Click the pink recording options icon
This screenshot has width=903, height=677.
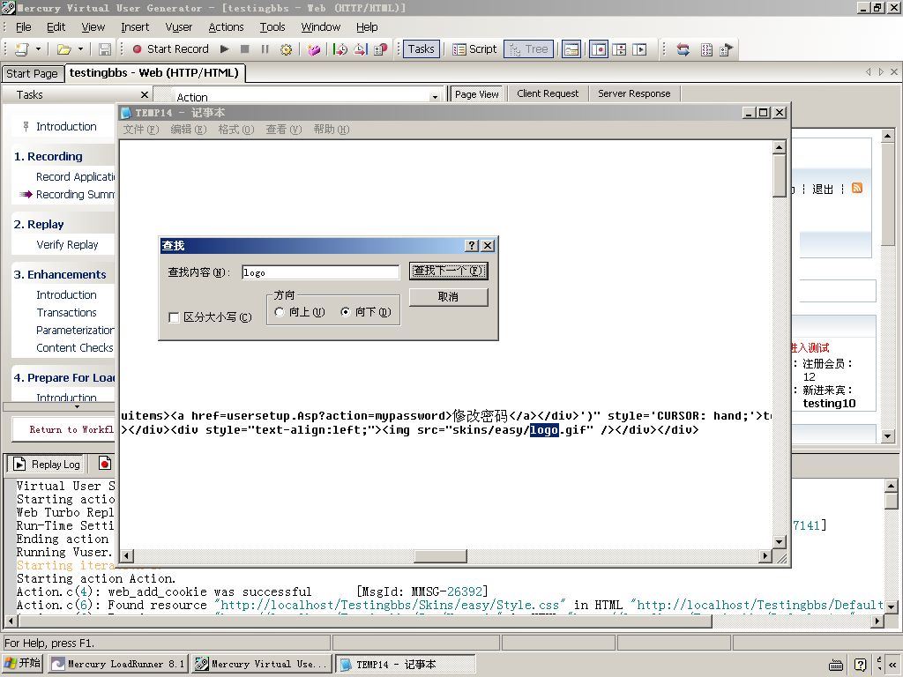[x=314, y=49]
